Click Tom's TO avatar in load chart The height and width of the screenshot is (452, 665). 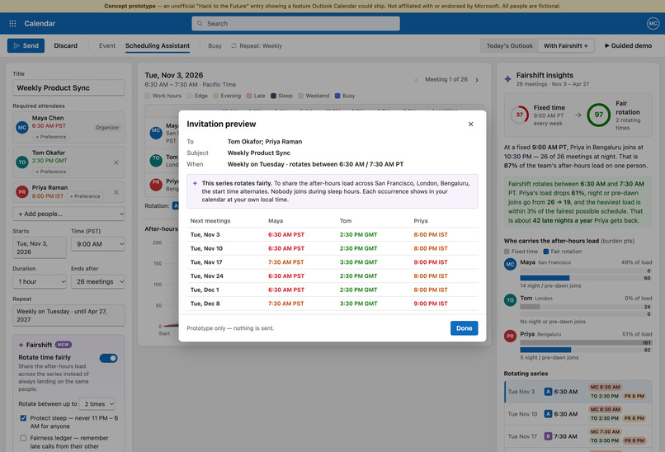[x=510, y=299]
